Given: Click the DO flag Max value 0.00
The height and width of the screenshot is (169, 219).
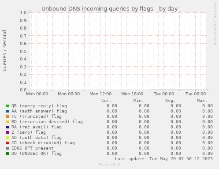Looking at the screenshot, I should 208,154.
